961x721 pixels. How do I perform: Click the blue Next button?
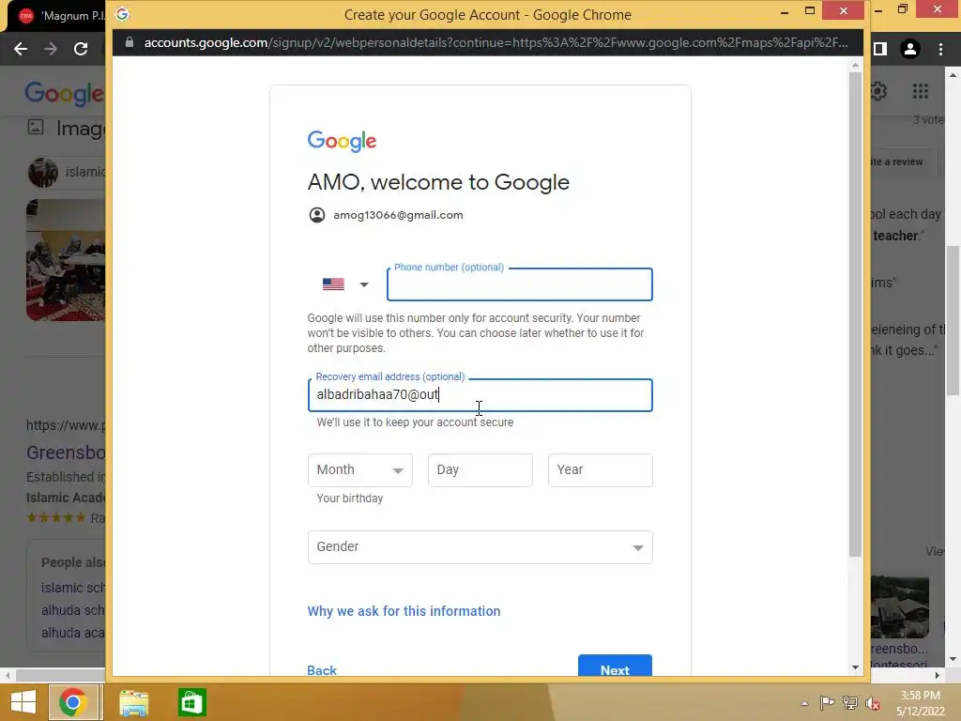615,667
